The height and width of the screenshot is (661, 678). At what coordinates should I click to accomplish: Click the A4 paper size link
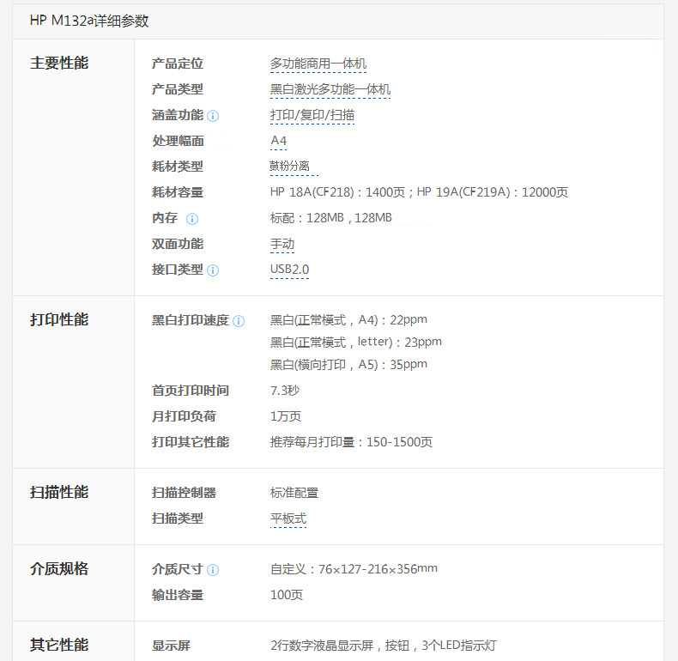tap(278, 141)
